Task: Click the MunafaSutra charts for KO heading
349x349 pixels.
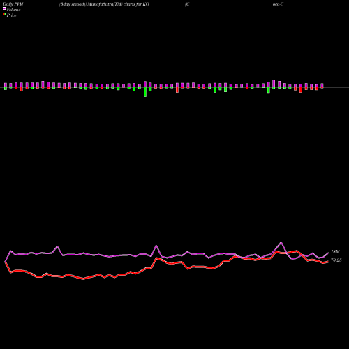Action: 104,4
